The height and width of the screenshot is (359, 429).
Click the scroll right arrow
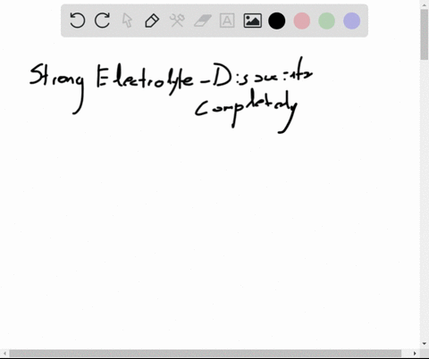click(415, 354)
